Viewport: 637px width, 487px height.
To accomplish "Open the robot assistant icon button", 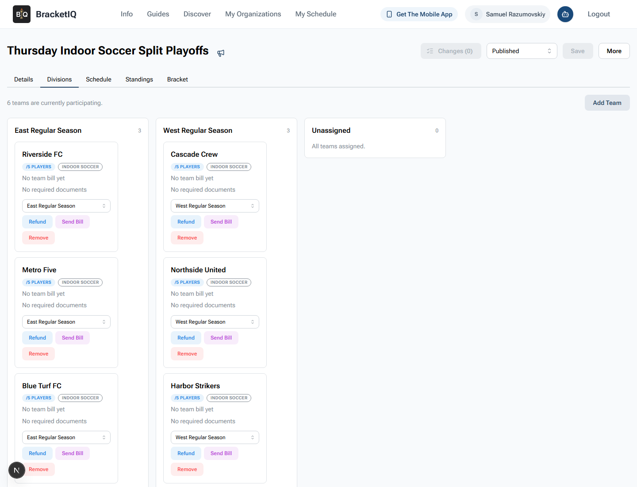I will 565,14.
